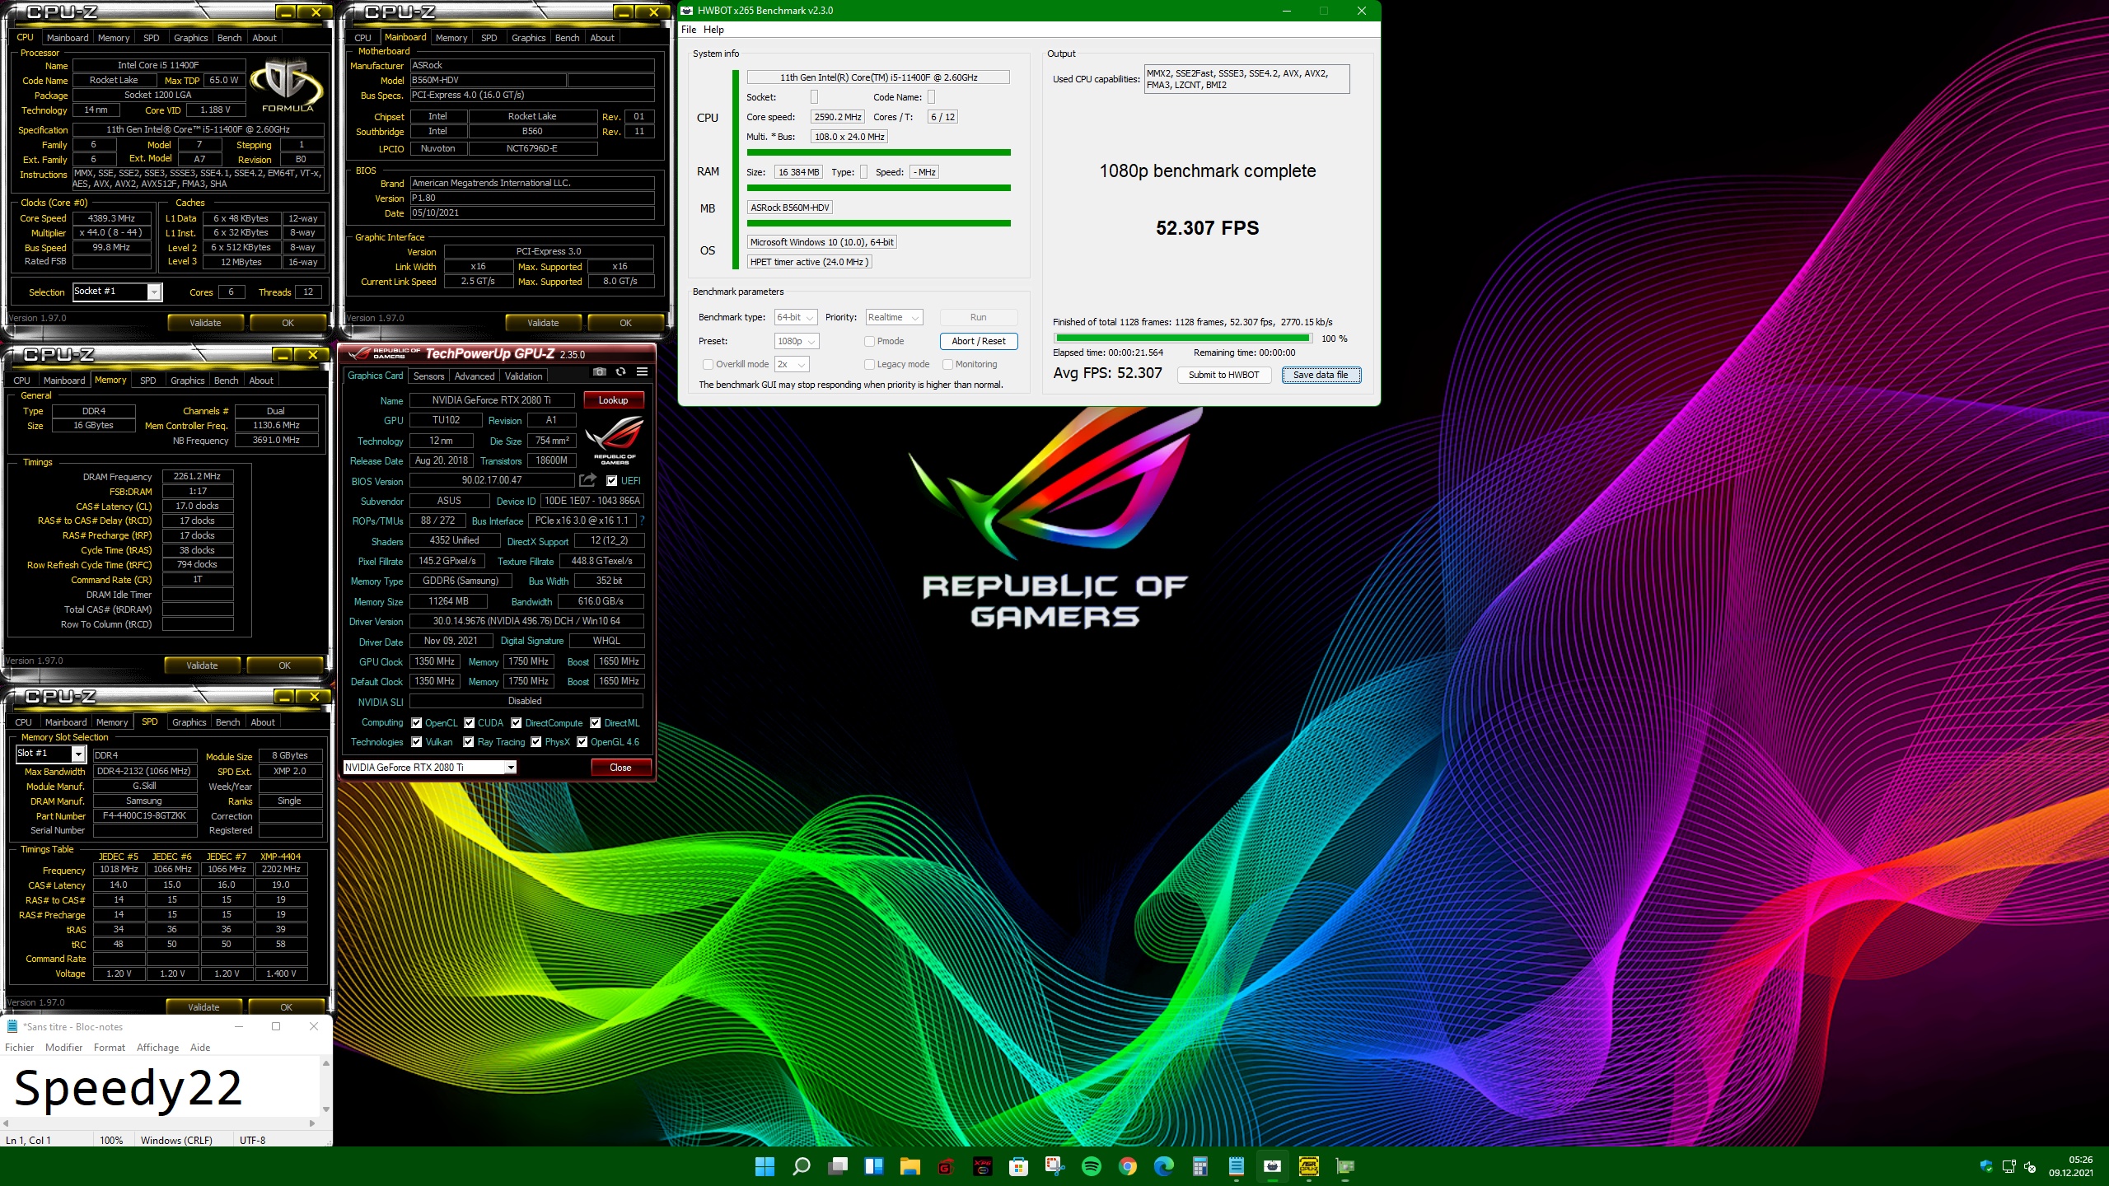2109x1186 pixels.
Task: Click Submit to HWBOT button
Action: (1224, 375)
